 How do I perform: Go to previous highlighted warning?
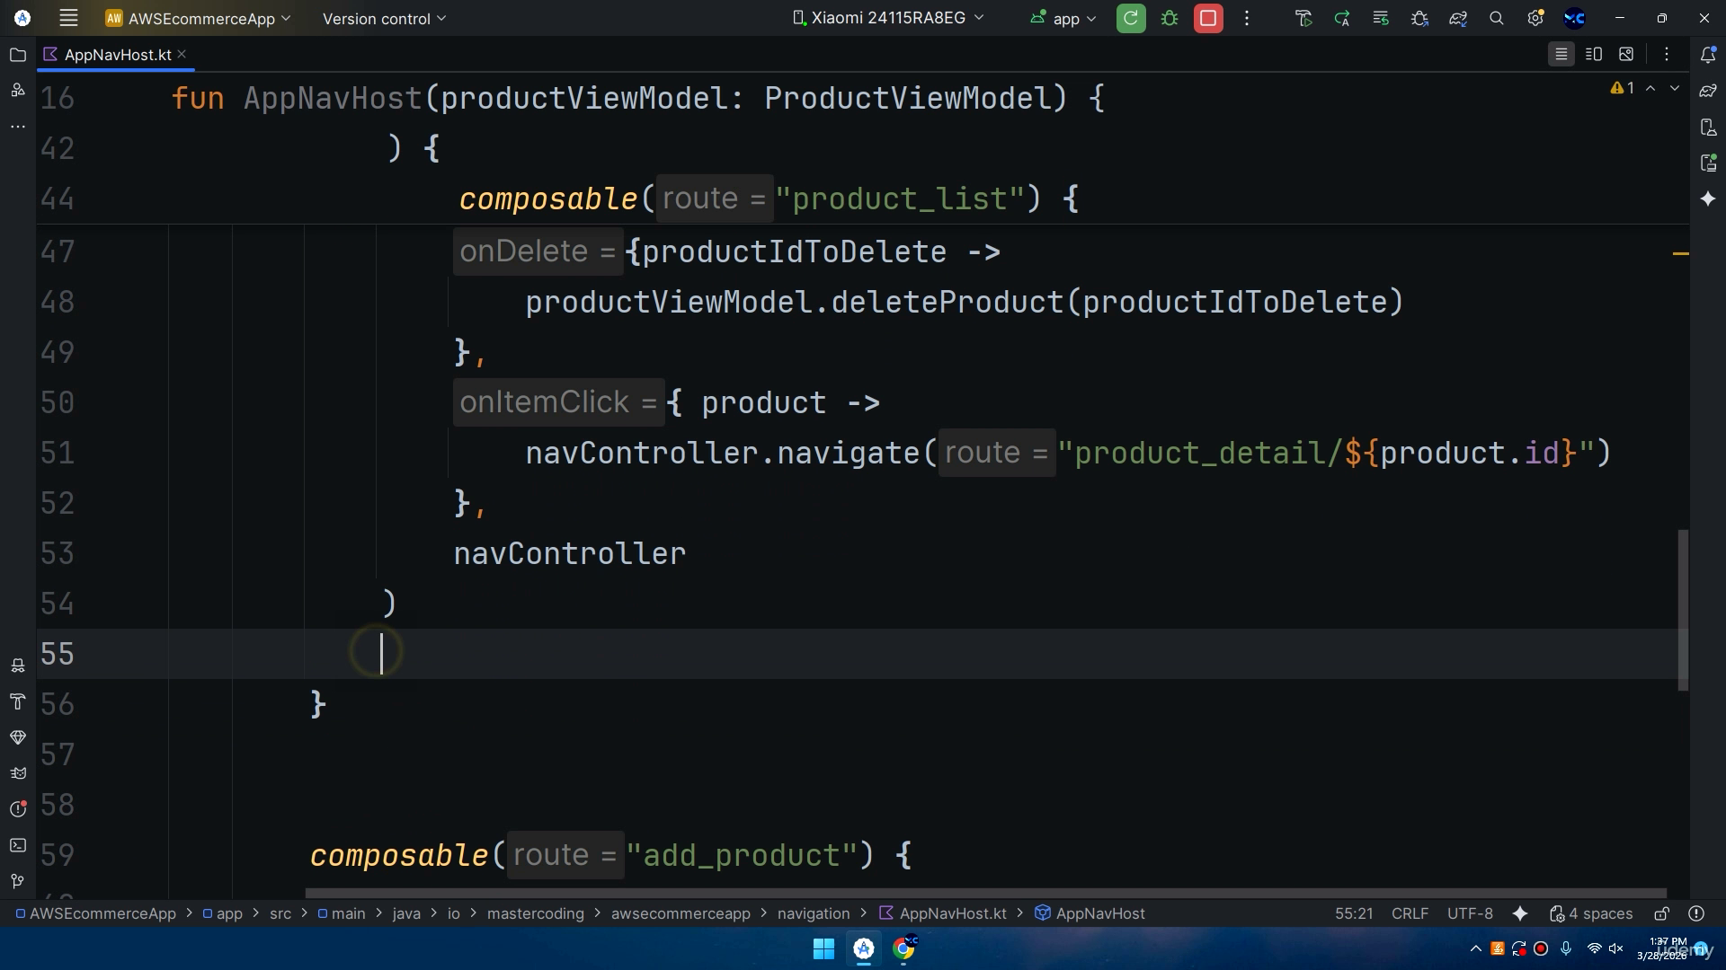pos(1650,88)
